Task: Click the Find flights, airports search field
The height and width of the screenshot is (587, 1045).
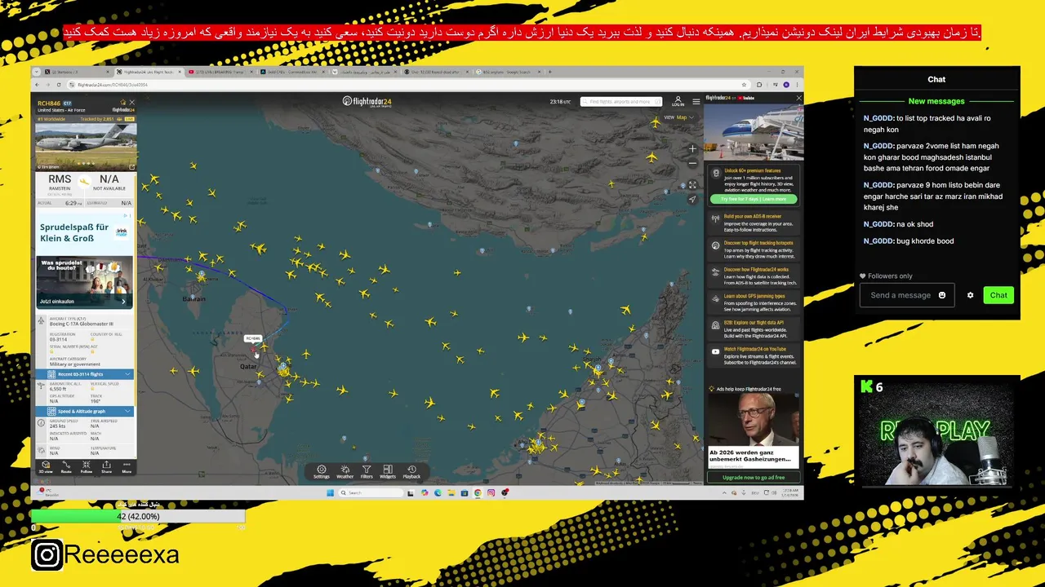Action: pos(620,101)
